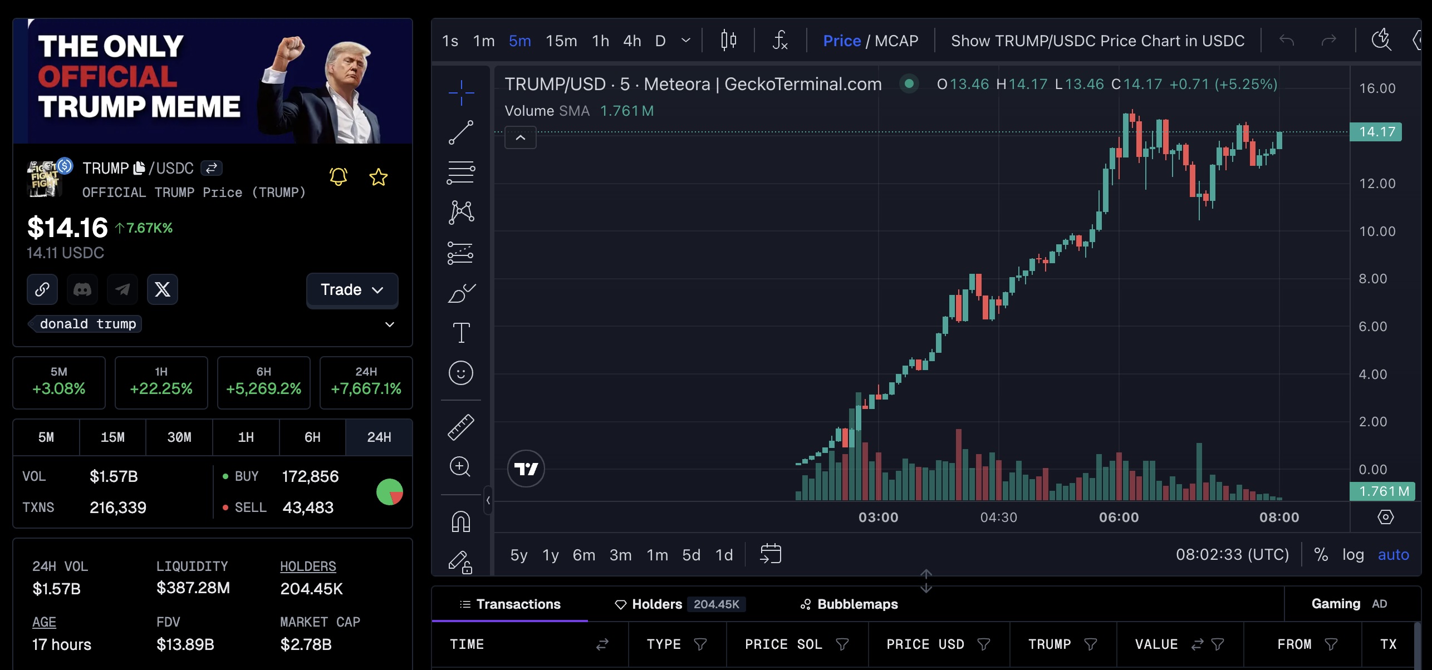Open the quick search lightning icon
The height and width of the screenshot is (670, 1432).
pyautogui.click(x=1381, y=40)
